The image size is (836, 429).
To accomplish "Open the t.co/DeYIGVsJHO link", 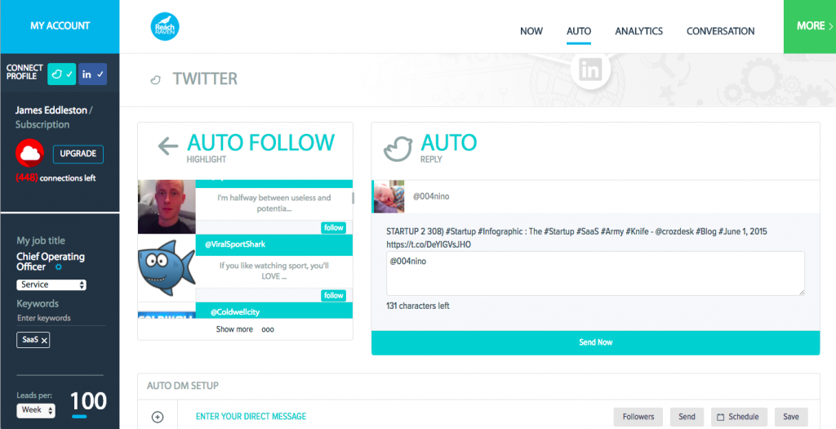I will [429, 245].
